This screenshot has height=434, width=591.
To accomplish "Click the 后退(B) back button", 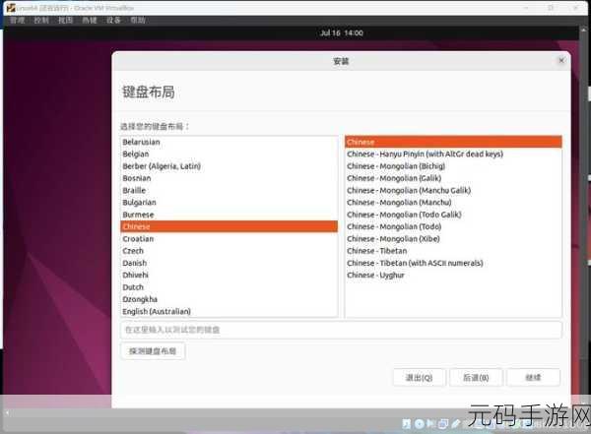I will click(476, 377).
